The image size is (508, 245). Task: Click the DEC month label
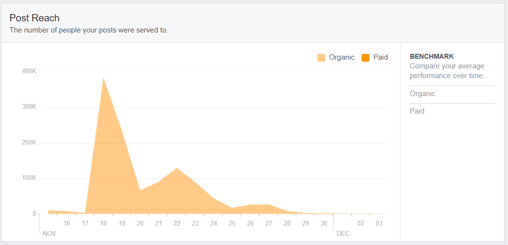[x=343, y=234]
